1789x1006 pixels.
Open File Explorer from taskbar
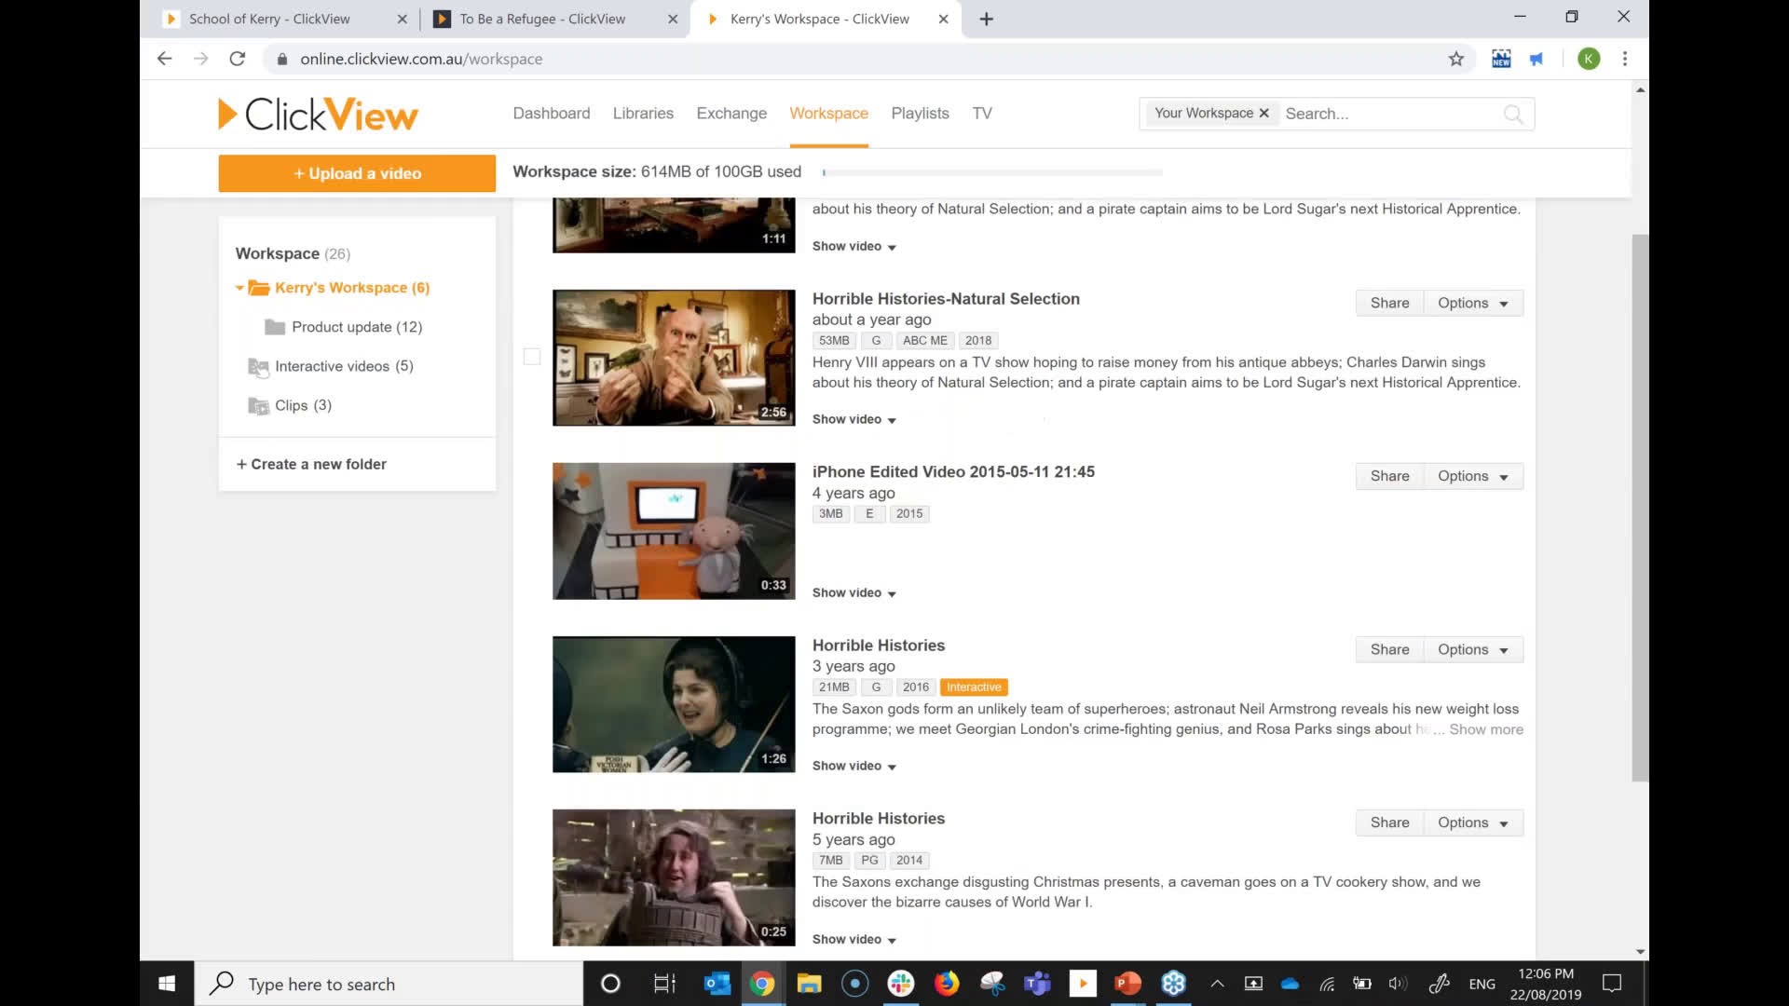coord(809,984)
